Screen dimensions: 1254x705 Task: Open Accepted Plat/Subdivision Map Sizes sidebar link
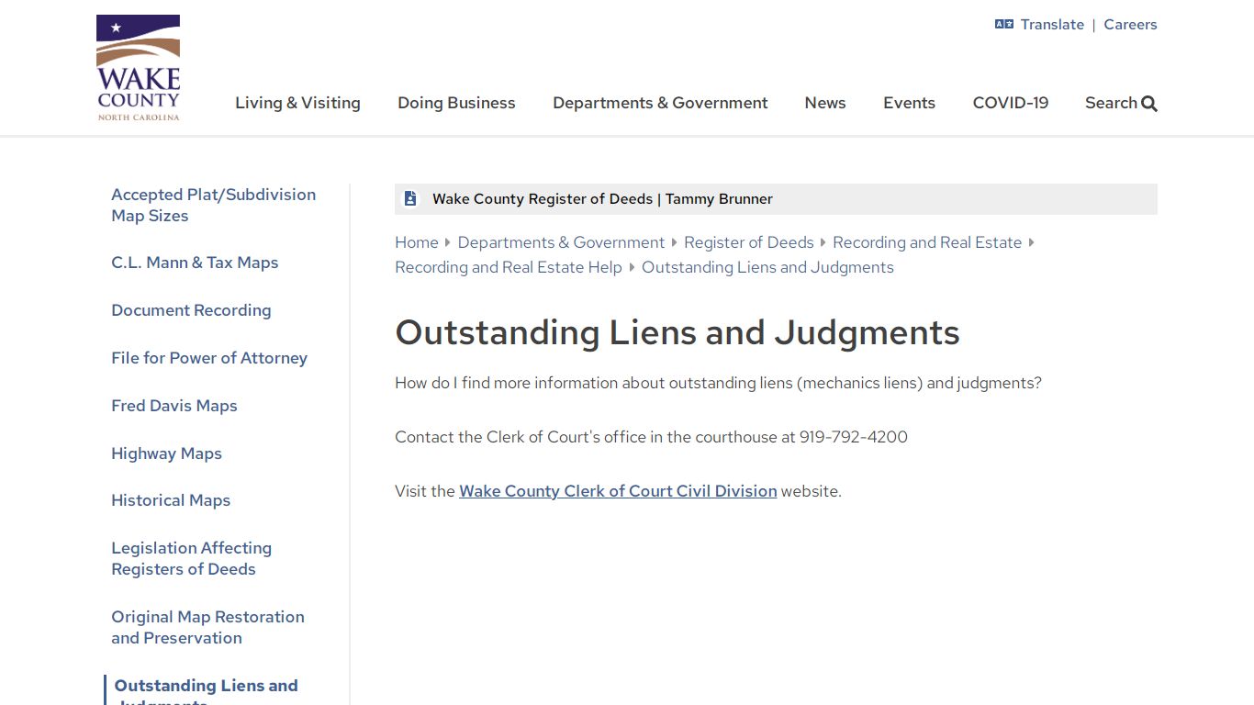tap(213, 205)
